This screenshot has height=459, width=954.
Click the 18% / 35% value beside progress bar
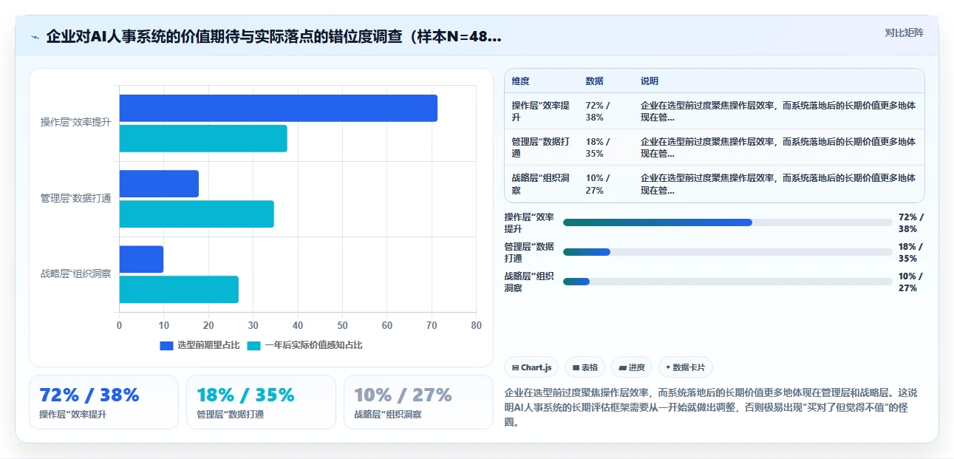point(911,252)
